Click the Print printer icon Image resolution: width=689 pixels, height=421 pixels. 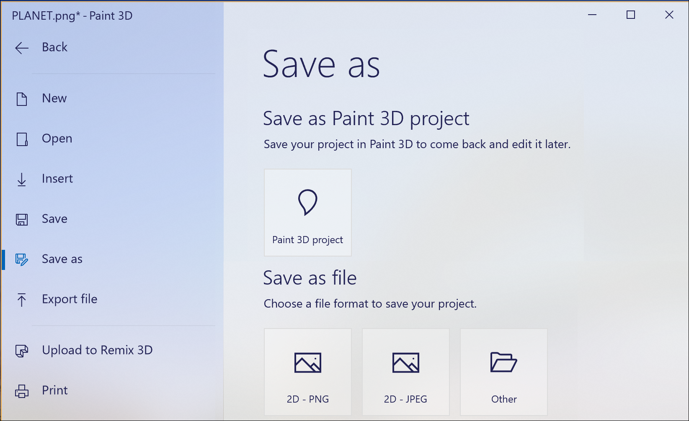click(22, 391)
